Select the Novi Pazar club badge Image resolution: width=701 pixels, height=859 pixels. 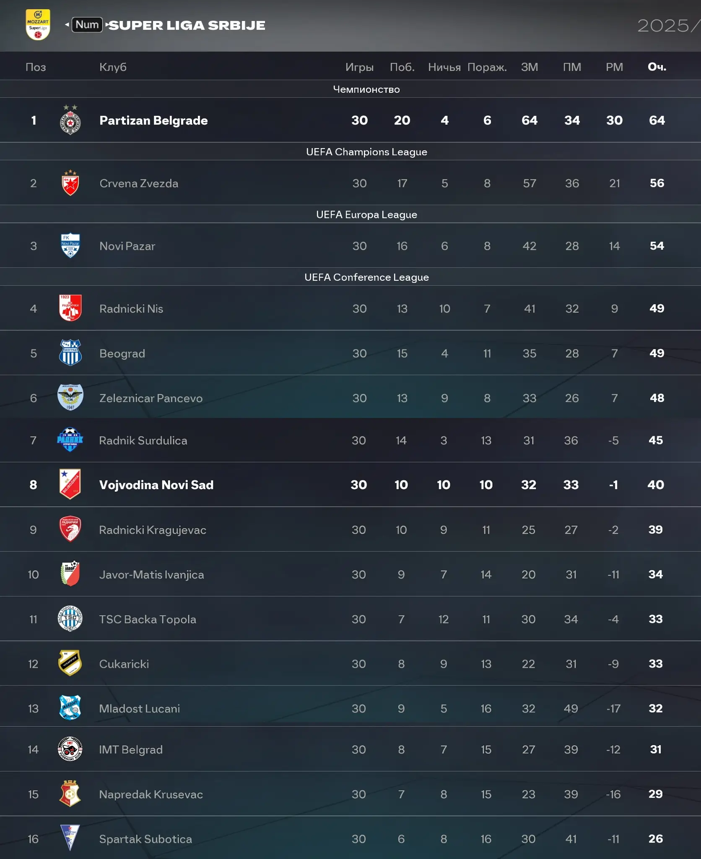coord(70,246)
